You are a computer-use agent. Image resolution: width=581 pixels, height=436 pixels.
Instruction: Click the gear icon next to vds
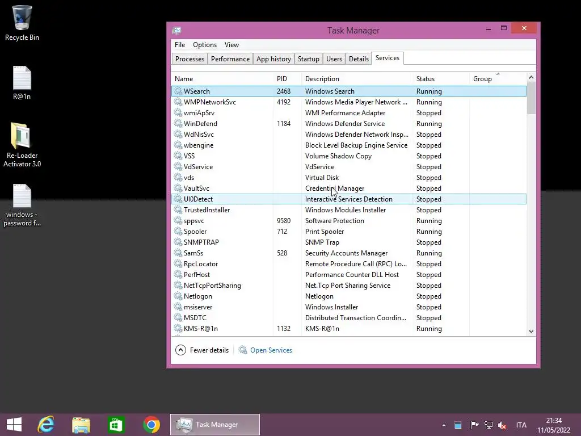pos(178,177)
